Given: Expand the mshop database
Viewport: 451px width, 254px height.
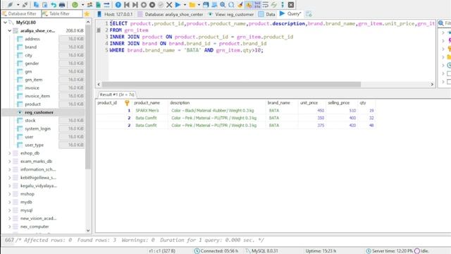Looking at the screenshot, I should (x=9, y=194).
